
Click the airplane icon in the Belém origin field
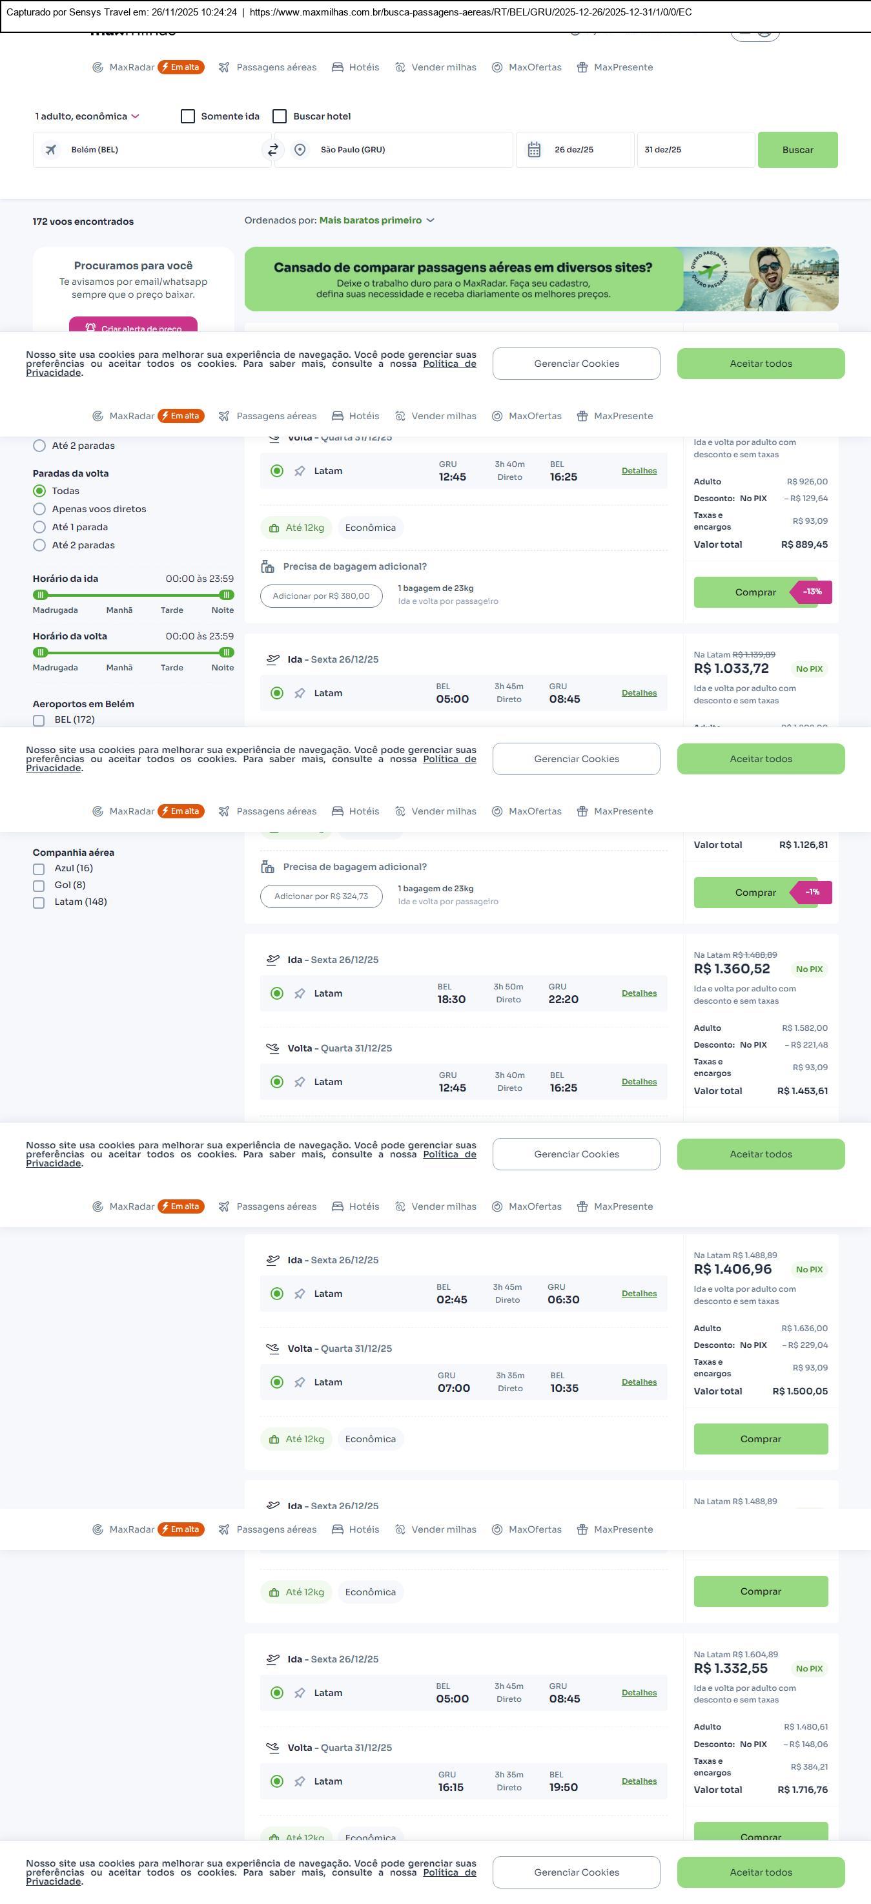point(51,150)
